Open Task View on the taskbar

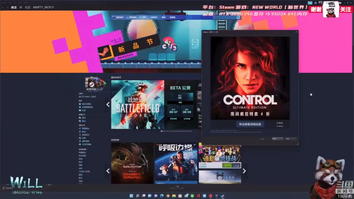(143, 196)
